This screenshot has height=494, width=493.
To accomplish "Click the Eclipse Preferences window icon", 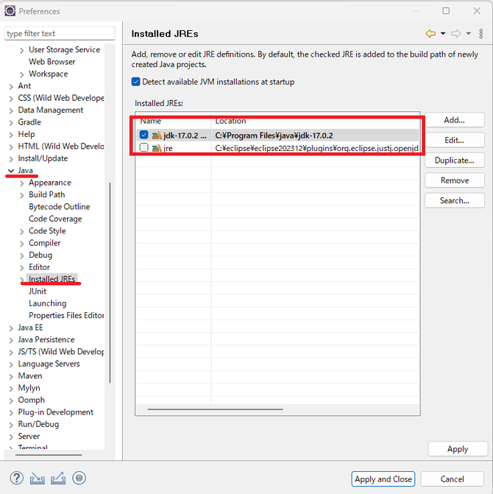I will click(x=10, y=11).
